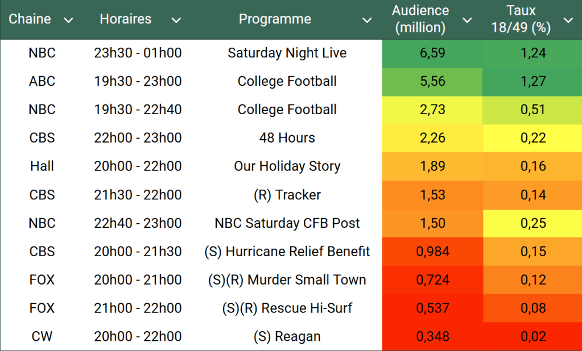This screenshot has height=351, width=582.
Task: Click the Hall channel cell
Action: (42, 166)
